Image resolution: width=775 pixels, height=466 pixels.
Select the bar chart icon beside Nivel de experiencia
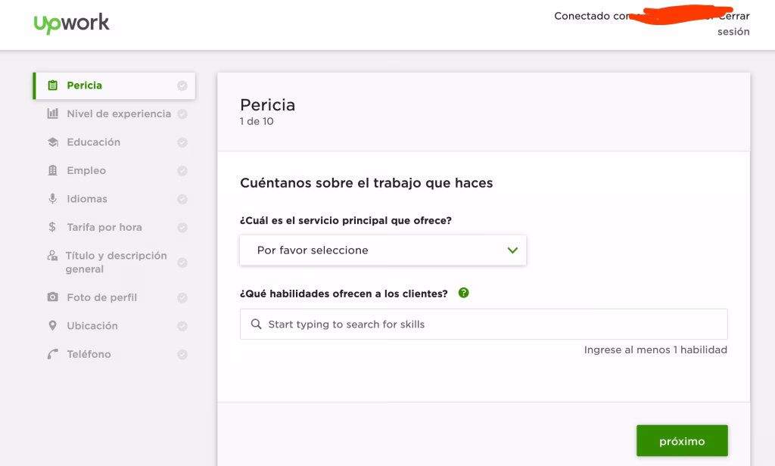51,113
